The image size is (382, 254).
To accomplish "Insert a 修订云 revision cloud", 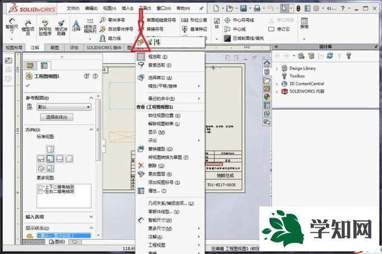I will click(279, 29).
